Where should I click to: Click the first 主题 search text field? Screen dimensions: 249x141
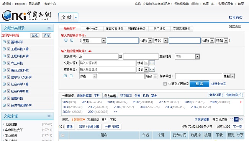(123, 41)
